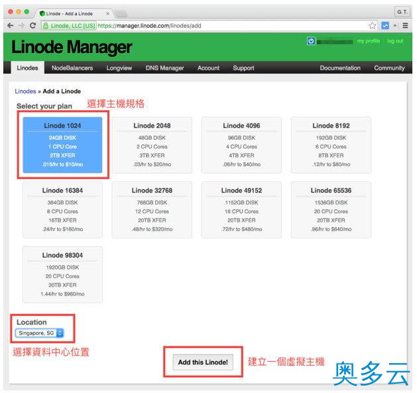Screen dimensions: 417x393
Task: Open a new browser tab
Action: pyautogui.click(x=121, y=13)
